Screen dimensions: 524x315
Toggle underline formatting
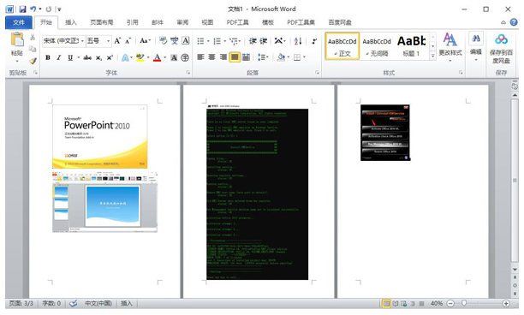click(70, 57)
